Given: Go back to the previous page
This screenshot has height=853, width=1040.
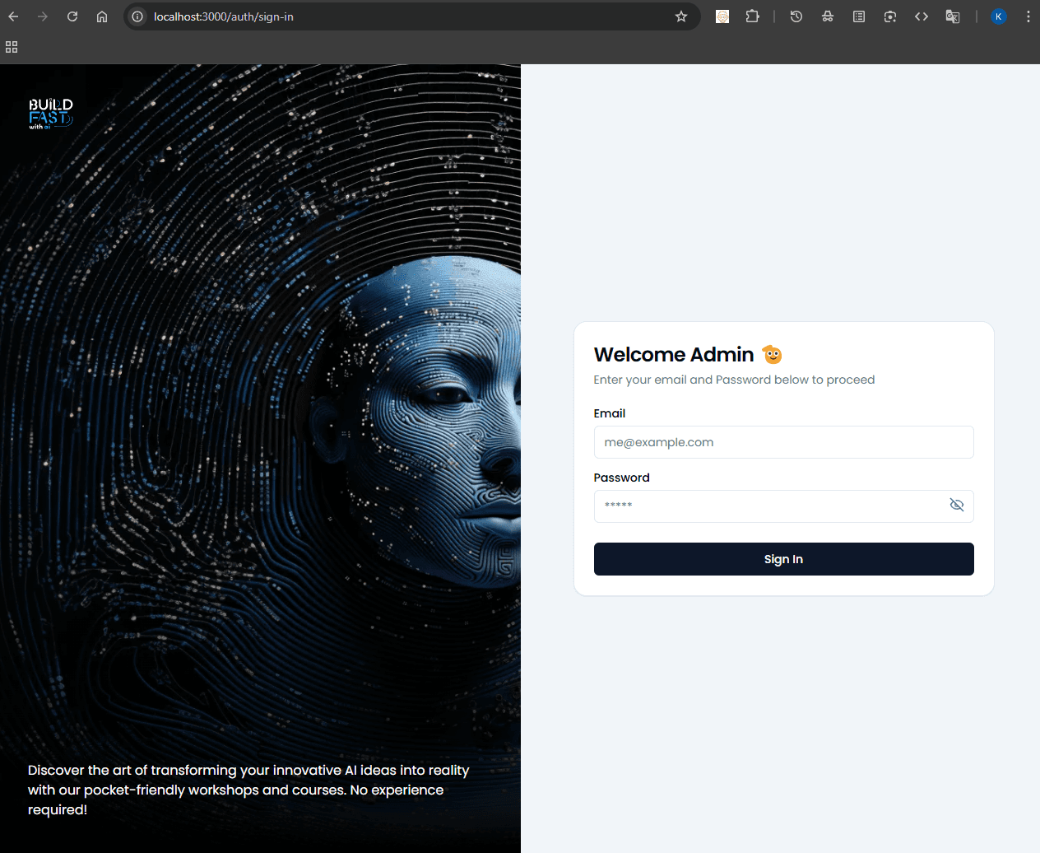Looking at the screenshot, I should [x=13, y=16].
